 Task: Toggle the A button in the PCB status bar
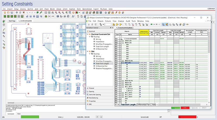101,117
